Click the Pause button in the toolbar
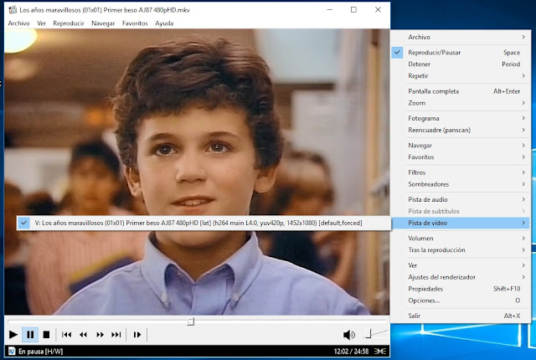 pyautogui.click(x=30, y=335)
